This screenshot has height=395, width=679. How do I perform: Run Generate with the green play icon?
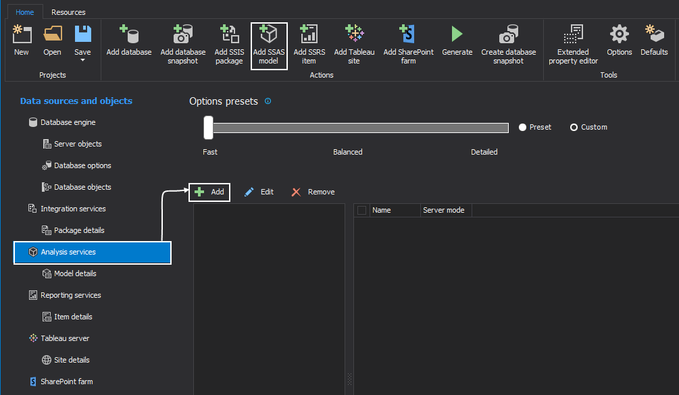tap(457, 35)
